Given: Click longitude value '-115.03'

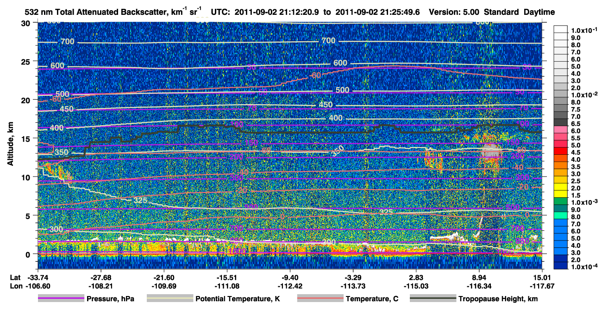Looking at the screenshot, I should [416, 286].
